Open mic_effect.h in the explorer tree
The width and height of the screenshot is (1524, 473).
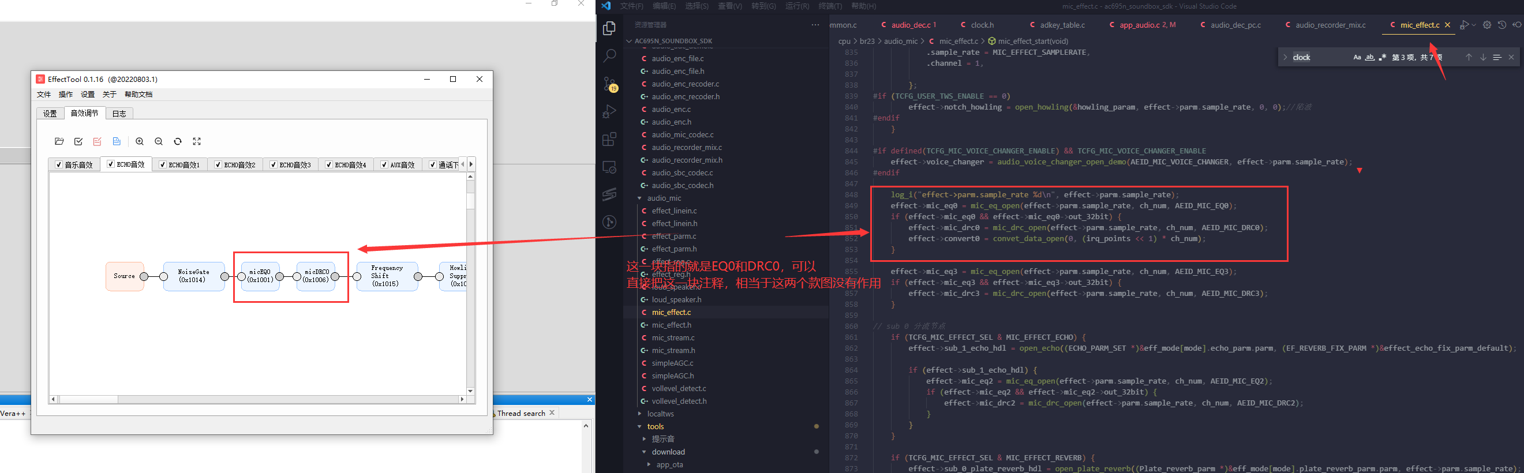tap(672, 325)
